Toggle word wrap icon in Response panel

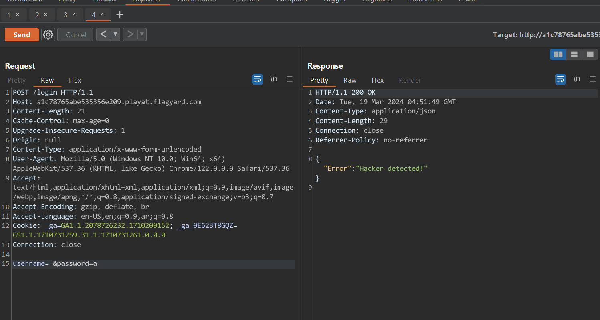pos(560,79)
